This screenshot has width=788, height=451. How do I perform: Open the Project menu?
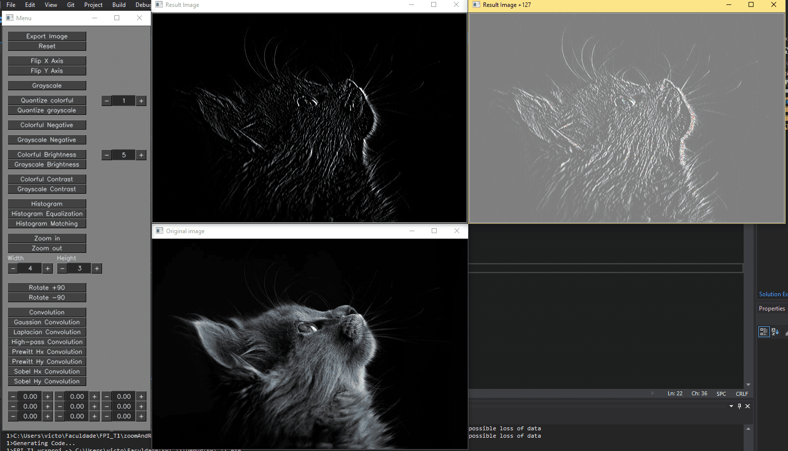pos(93,5)
